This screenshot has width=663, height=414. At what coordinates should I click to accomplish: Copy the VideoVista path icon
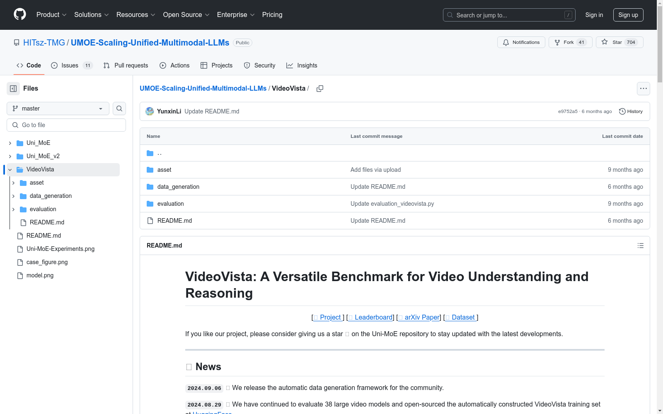[x=320, y=89]
